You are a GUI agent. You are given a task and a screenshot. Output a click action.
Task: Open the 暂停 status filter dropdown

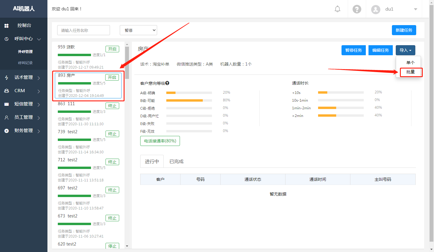[x=138, y=30]
